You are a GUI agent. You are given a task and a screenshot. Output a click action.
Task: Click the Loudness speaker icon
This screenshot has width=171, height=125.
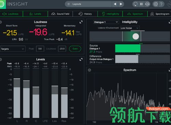pos(4,14)
